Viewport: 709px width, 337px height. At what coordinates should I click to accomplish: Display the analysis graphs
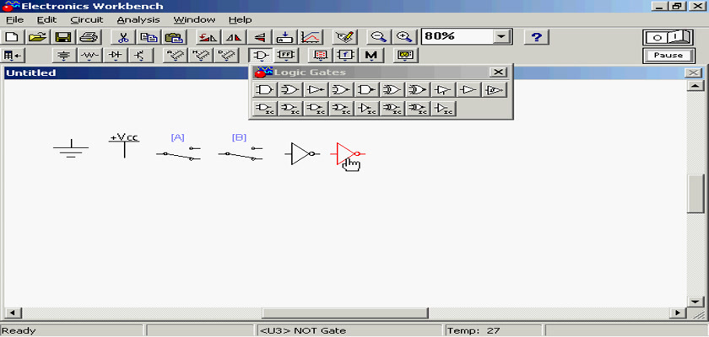pyautogui.click(x=311, y=37)
